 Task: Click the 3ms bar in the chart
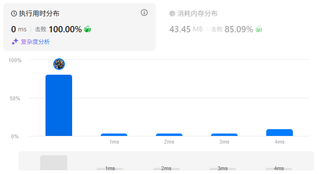[x=224, y=134]
